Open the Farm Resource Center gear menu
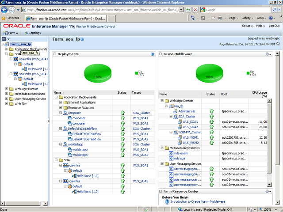Viewport: 283px width, 212px height. click(268, 191)
